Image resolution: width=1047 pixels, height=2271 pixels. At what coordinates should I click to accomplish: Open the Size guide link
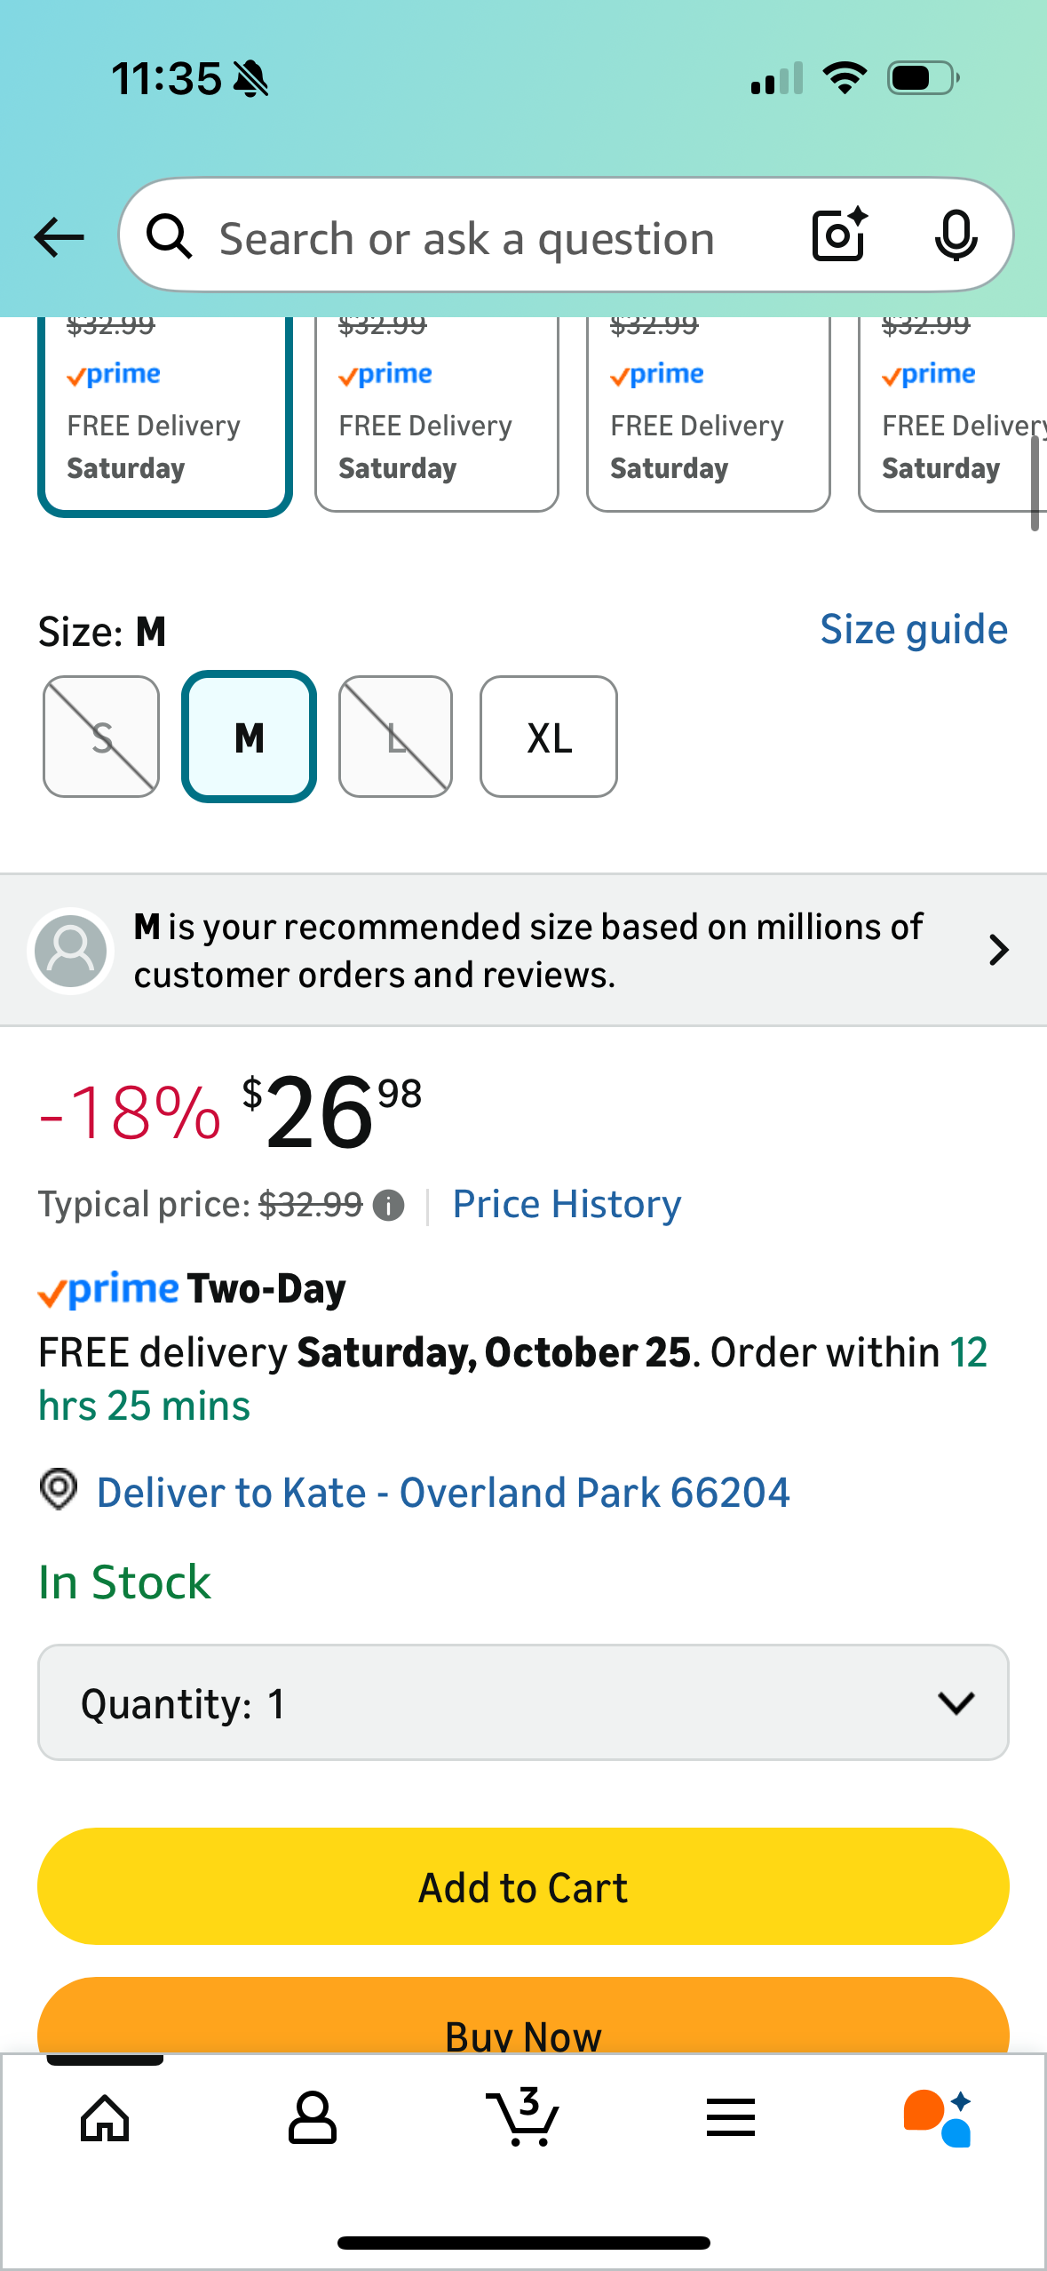coord(913,630)
